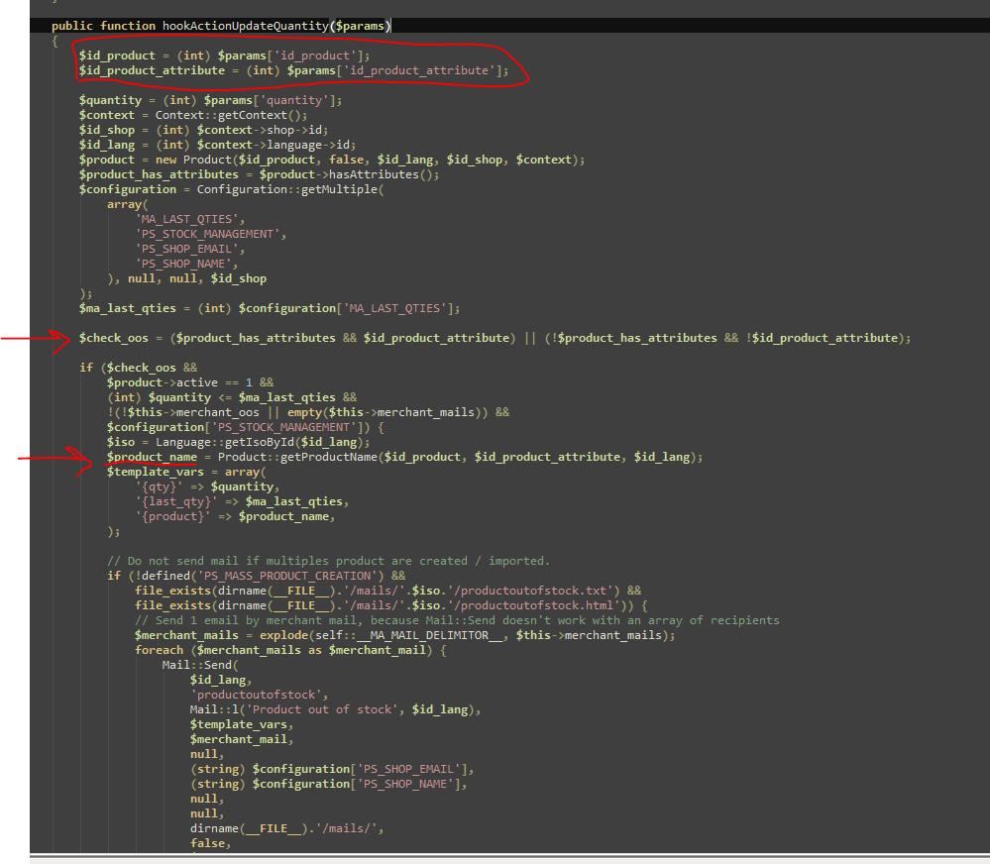Click the Mail::Send( call
The width and height of the screenshot is (990, 864).
(200, 665)
